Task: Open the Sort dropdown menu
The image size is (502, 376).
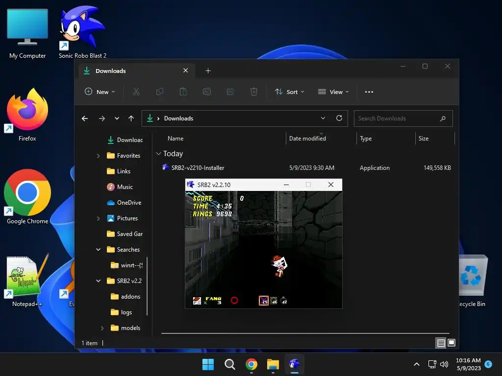Action: click(289, 92)
